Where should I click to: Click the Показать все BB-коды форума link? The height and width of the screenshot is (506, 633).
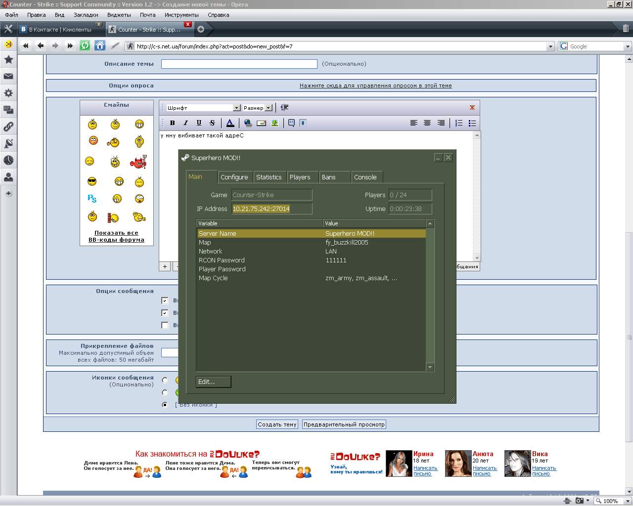pos(117,236)
